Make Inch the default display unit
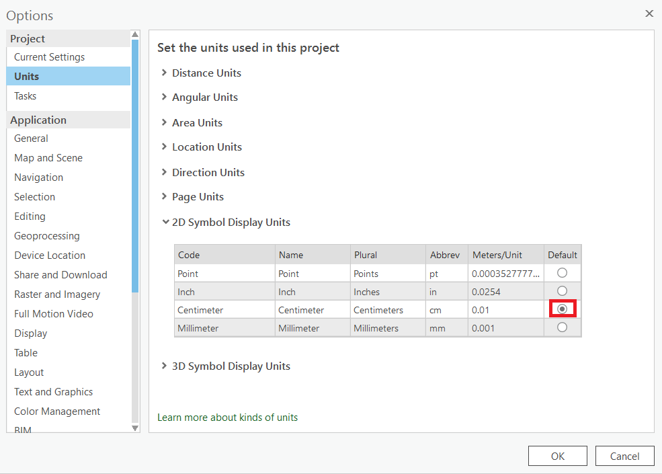 tap(563, 291)
